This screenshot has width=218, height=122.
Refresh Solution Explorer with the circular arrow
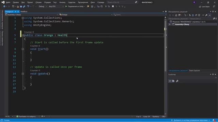[193, 15]
